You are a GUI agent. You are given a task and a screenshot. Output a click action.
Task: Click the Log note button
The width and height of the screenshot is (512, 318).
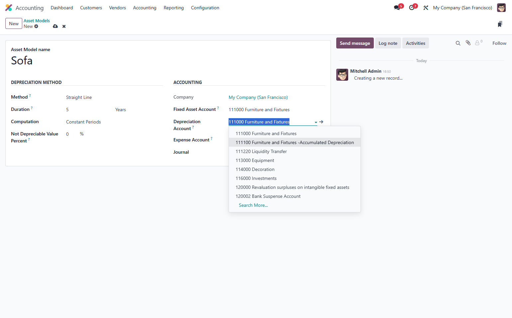click(x=388, y=43)
